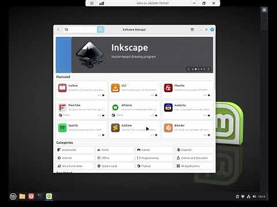
Task: Open the terminal from the taskbar
Action: pyautogui.click(x=40, y=196)
